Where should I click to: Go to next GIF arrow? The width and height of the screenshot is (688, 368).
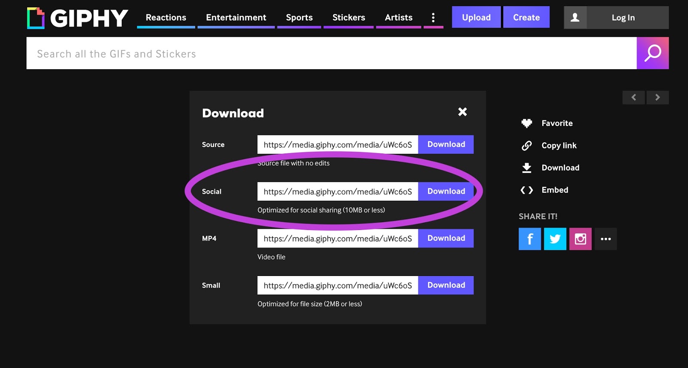[657, 98]
